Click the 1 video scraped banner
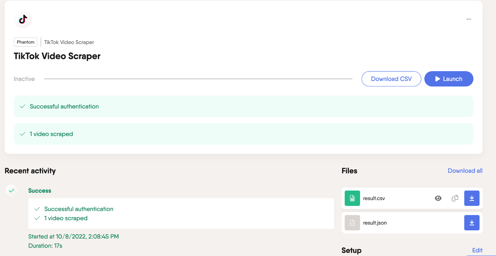496x256 pixels. point(243,134)
